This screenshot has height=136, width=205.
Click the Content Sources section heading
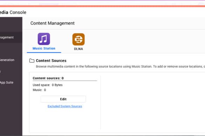[x=51, y=61]
